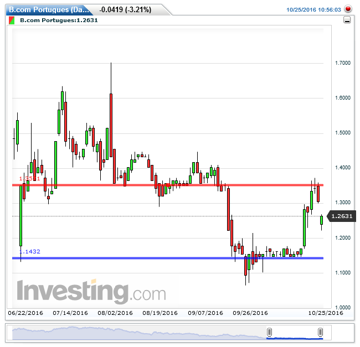Click the red 1.3521 resistance value label
This screenshot has width=360, height=347.
tap(29, 179)
